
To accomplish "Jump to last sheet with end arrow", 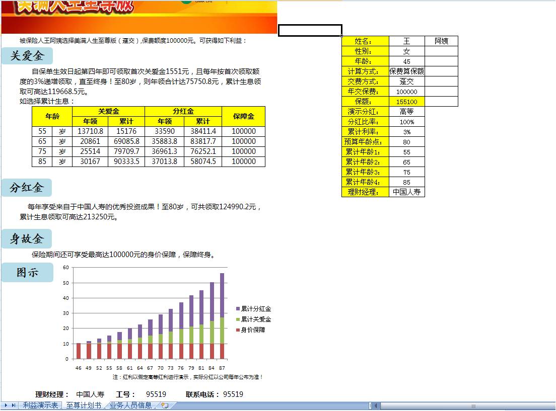I will pos(14,405).
